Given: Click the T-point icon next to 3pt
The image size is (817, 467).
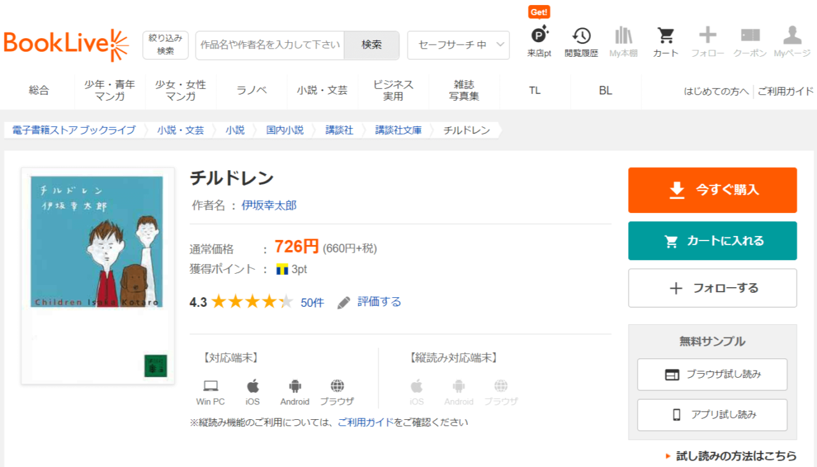Looking at the screenshot, I should tap(282, 269).
